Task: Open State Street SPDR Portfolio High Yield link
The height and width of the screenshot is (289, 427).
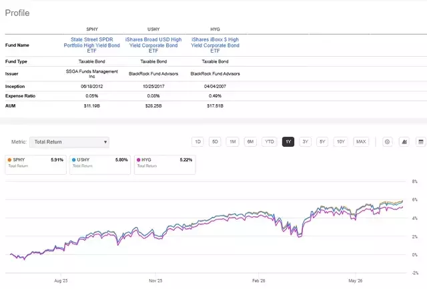Action: coord(92,45)
